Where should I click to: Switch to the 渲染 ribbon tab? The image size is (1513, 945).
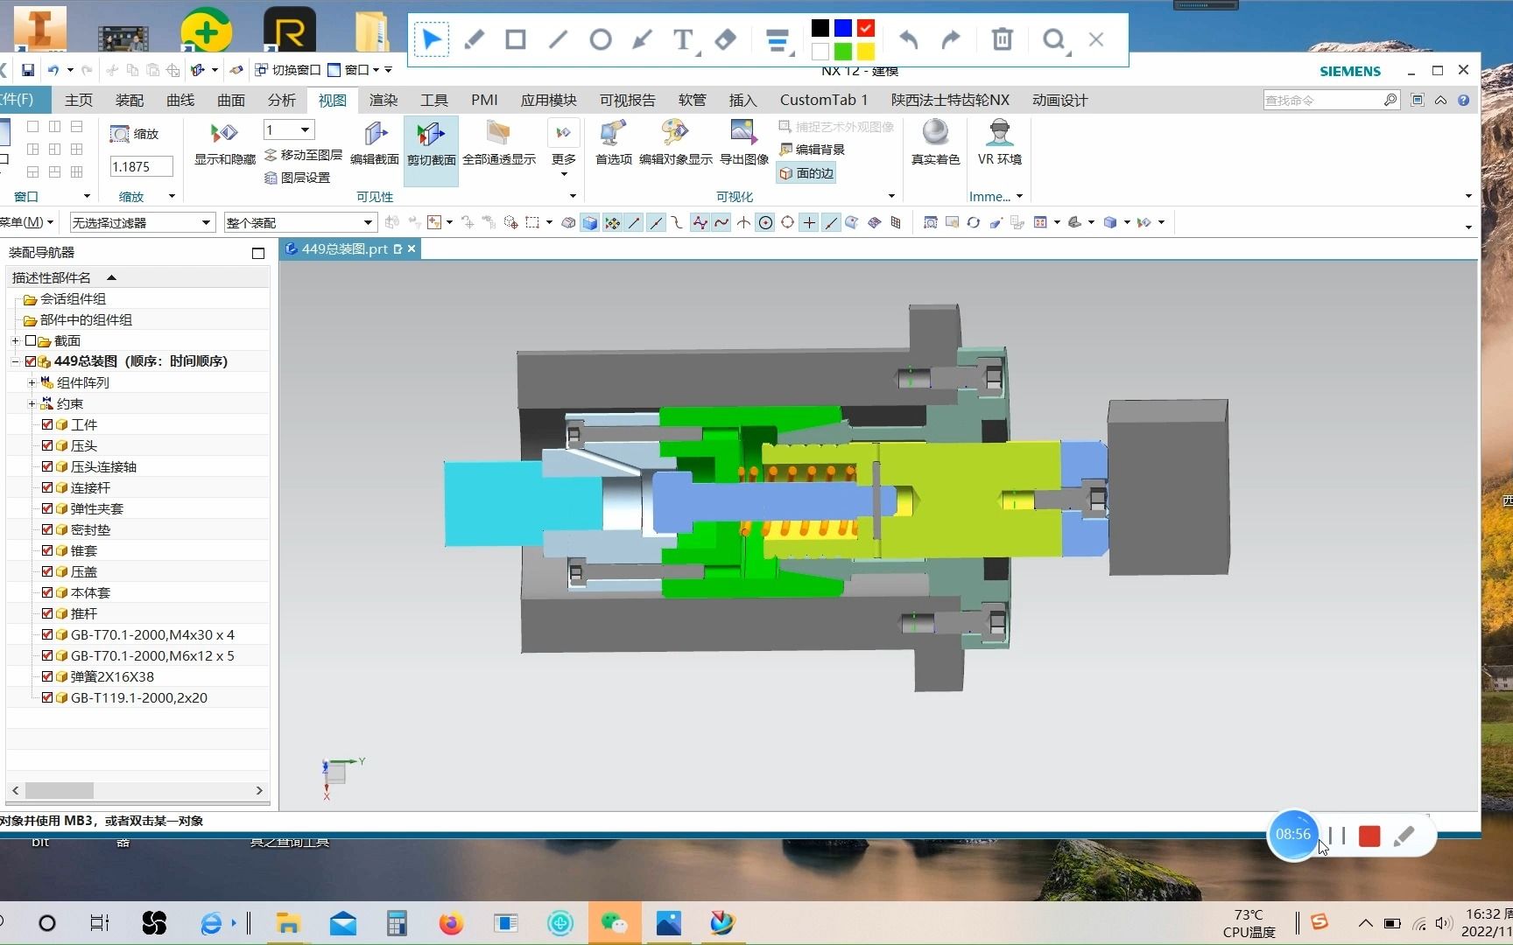pyautogui.click(x=383, y=100)
